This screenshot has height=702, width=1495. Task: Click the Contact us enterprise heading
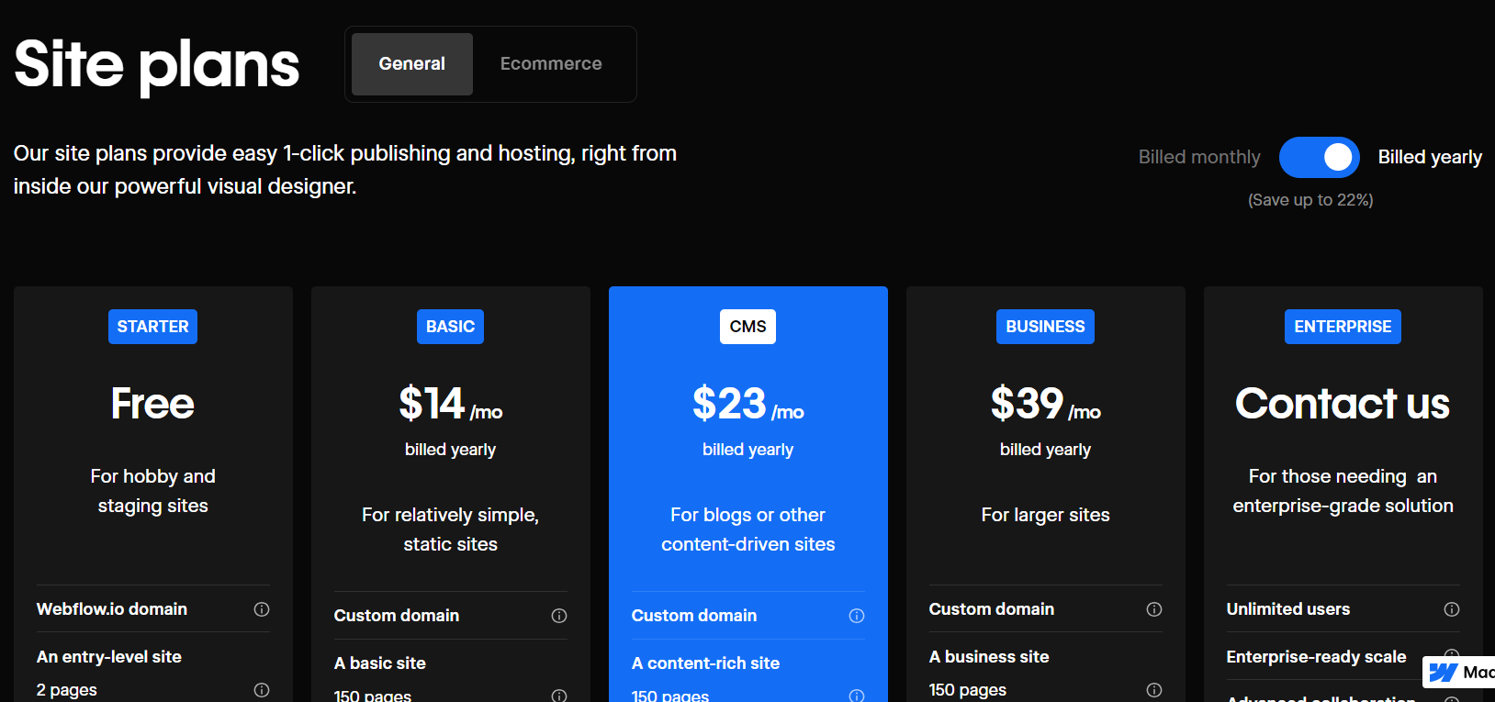[x=1342, y=404]
